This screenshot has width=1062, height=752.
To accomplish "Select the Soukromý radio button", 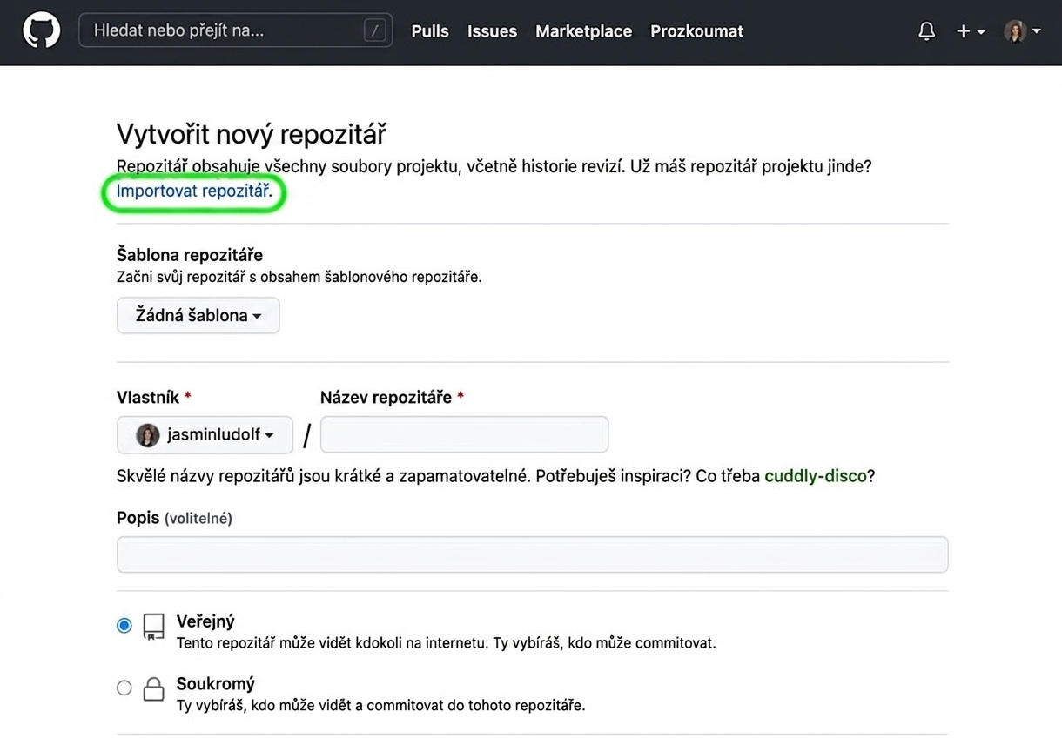I will [124, 688].
